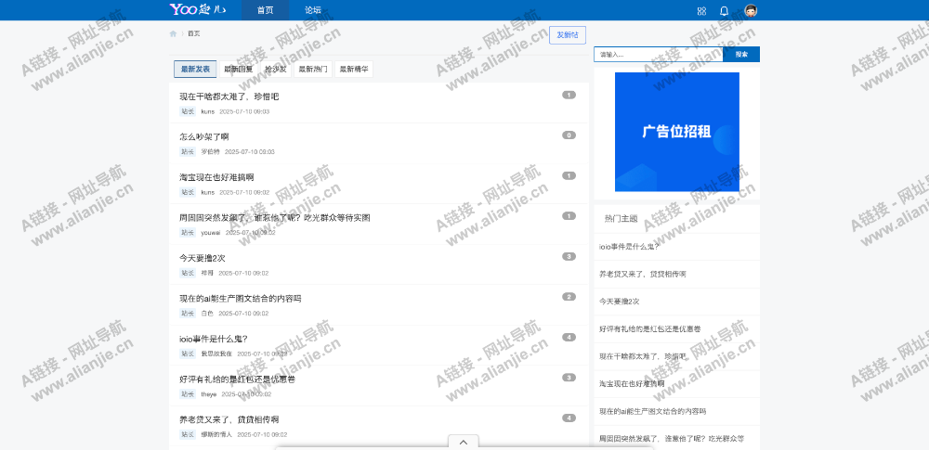This screenshot has width=929, height=450.
Task: Click 站长 tag under 怎么吵架了啊
Action: point(188,151)
